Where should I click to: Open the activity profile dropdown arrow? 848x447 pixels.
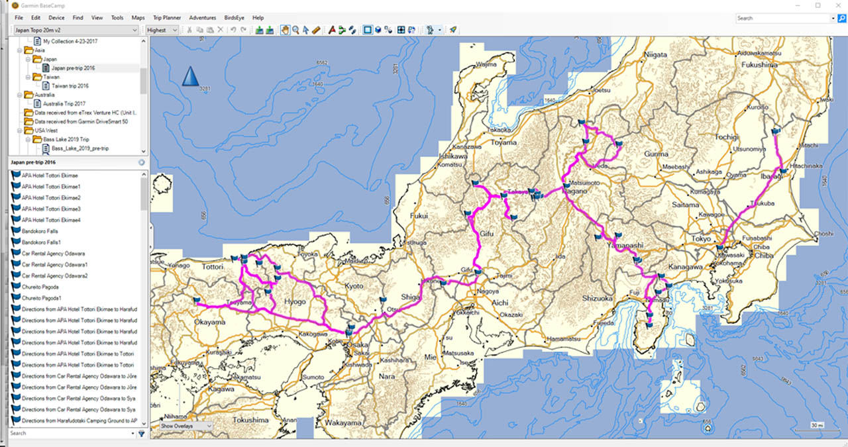tap(440, 30)
